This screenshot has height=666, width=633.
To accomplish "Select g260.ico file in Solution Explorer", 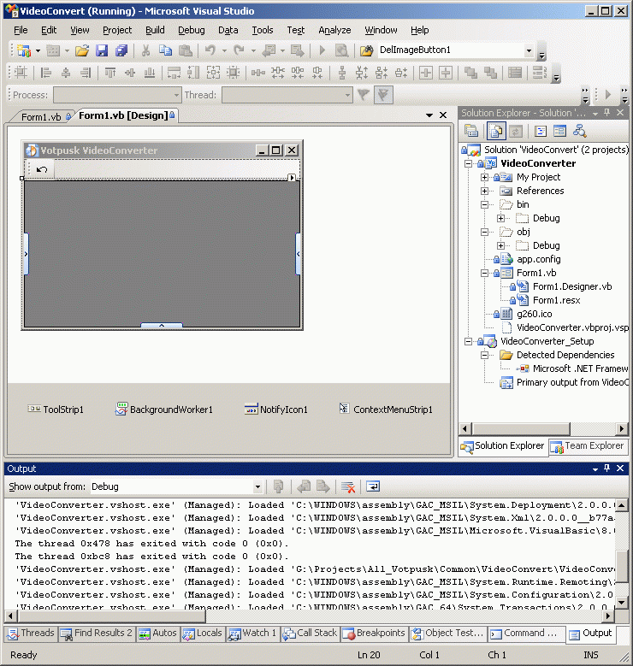I will point(535,315).
